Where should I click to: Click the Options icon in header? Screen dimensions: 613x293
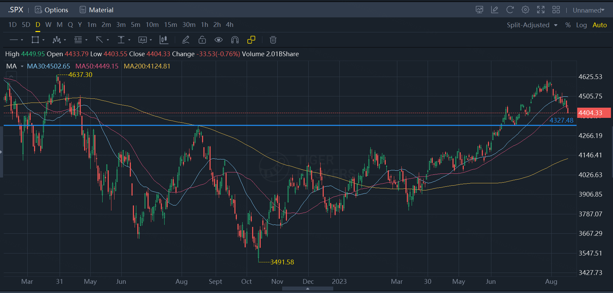click(x=39, y=10)
